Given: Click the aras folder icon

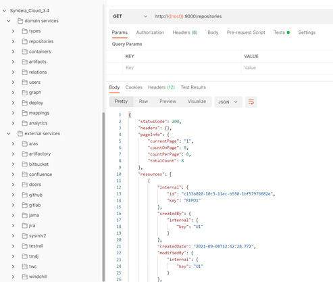Looking at the screenshot, I should coord(24,143).
